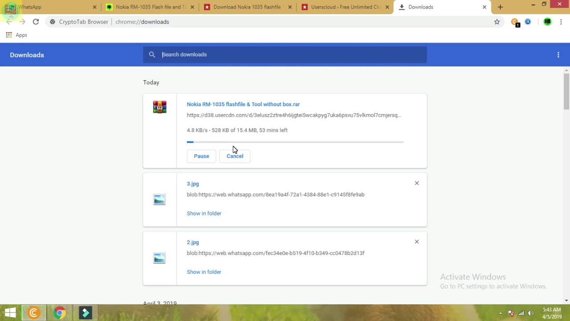Open the 2.jpg file link
The height and width of the screenshot is (321, 570).
click(x=193, y=243)
